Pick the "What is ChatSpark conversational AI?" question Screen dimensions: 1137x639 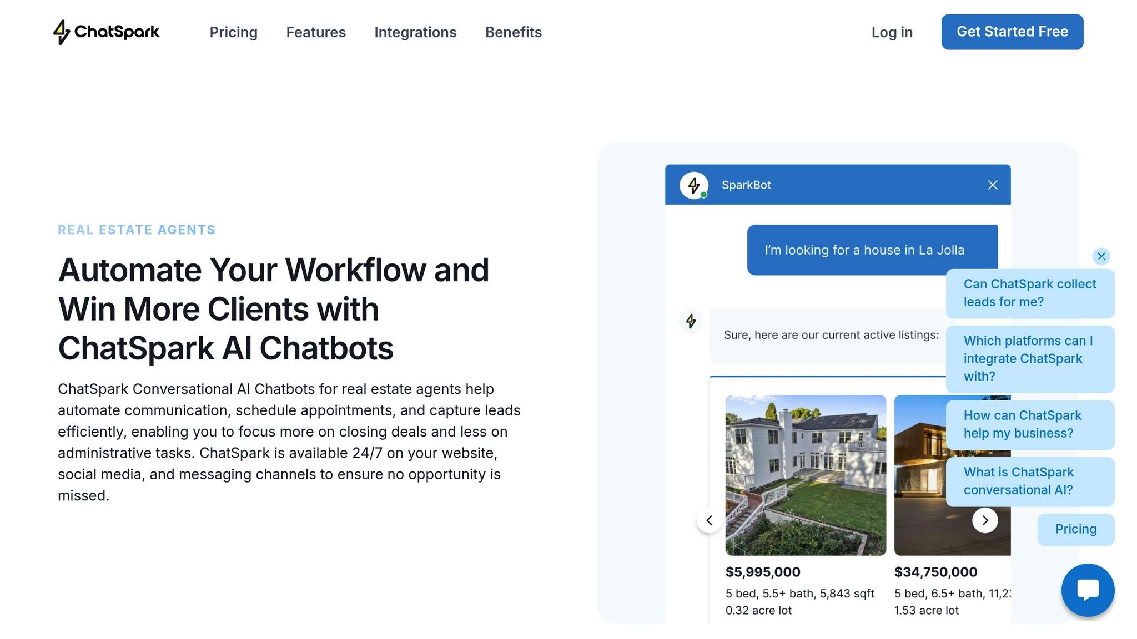click(x=1030, y=481)
